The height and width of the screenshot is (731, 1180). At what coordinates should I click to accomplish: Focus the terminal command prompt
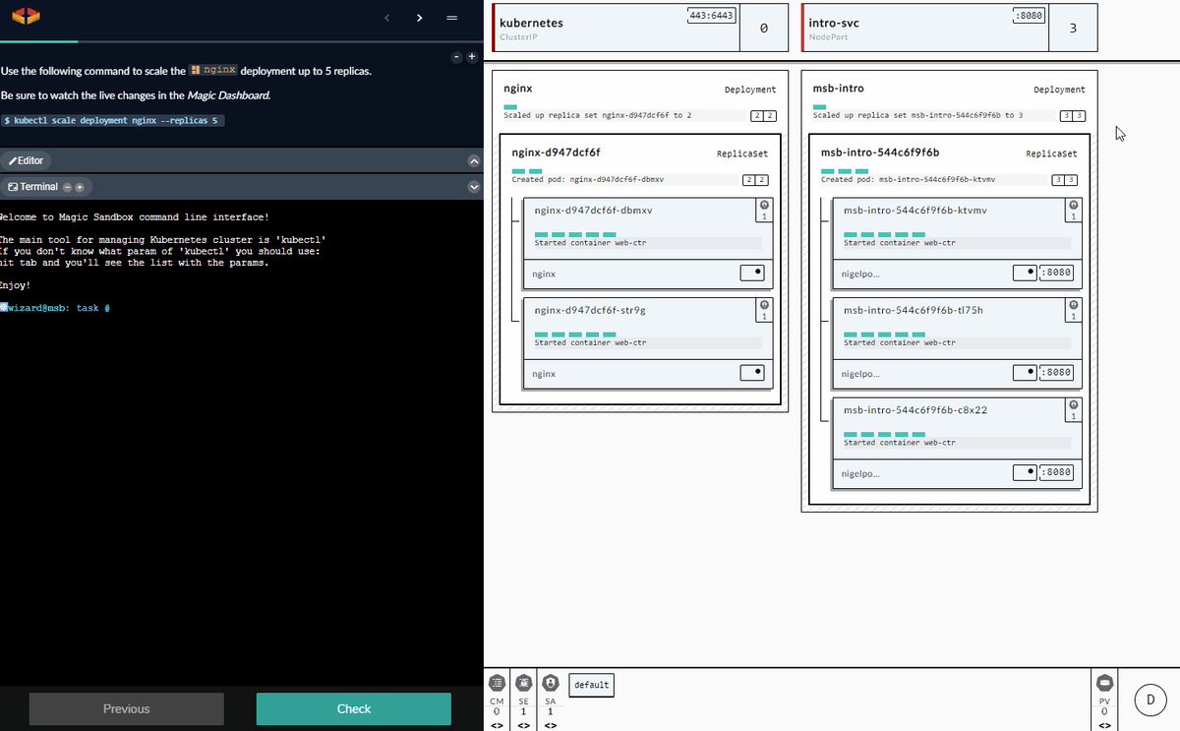tap(59, 308)
